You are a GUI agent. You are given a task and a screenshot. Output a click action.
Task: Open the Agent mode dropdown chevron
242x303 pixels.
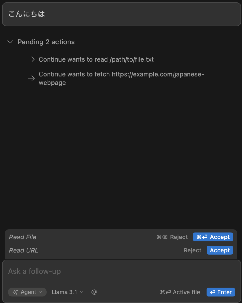(x=40, y=292)
